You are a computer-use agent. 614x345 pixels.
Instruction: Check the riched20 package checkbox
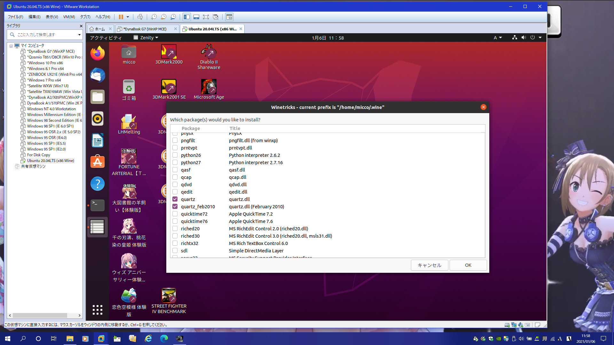[175, 228]
